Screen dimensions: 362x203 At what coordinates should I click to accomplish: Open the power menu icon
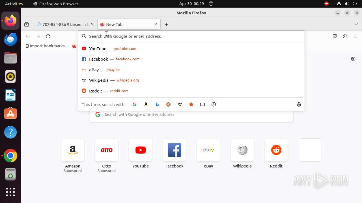tap(355, 4)
